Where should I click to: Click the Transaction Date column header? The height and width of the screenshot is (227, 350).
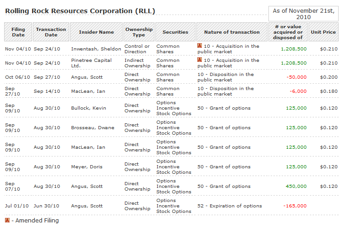pos(51,32)
